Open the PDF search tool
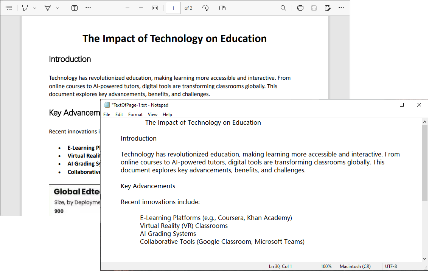 coord(283,8)
